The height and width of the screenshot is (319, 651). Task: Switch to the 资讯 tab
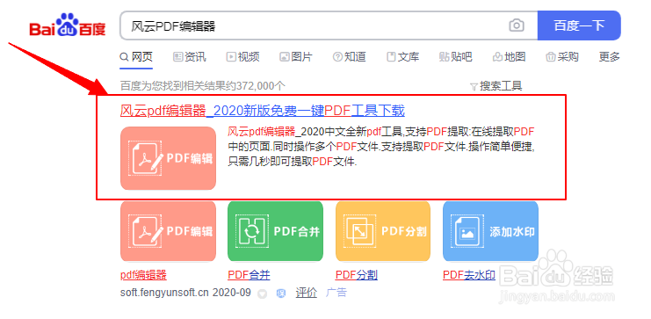coord(189,57)
